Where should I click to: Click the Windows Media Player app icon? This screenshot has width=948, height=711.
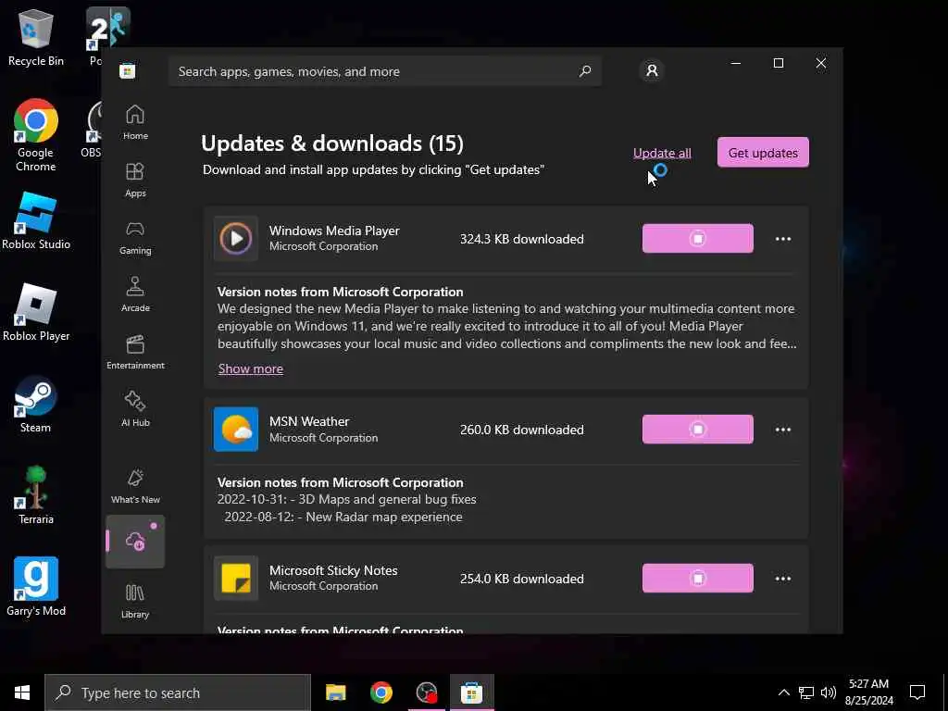pyautogui.click(x=236, y=238)
